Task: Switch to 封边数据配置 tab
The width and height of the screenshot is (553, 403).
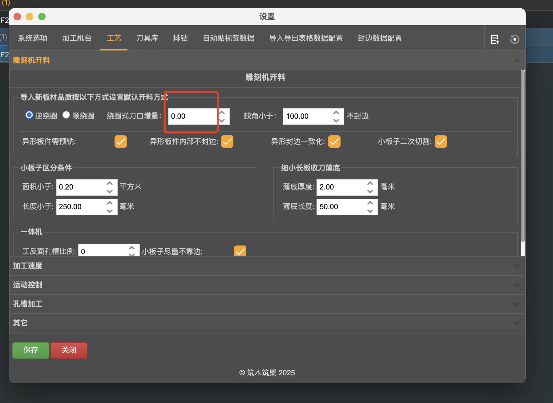Action: click(379, 38)
